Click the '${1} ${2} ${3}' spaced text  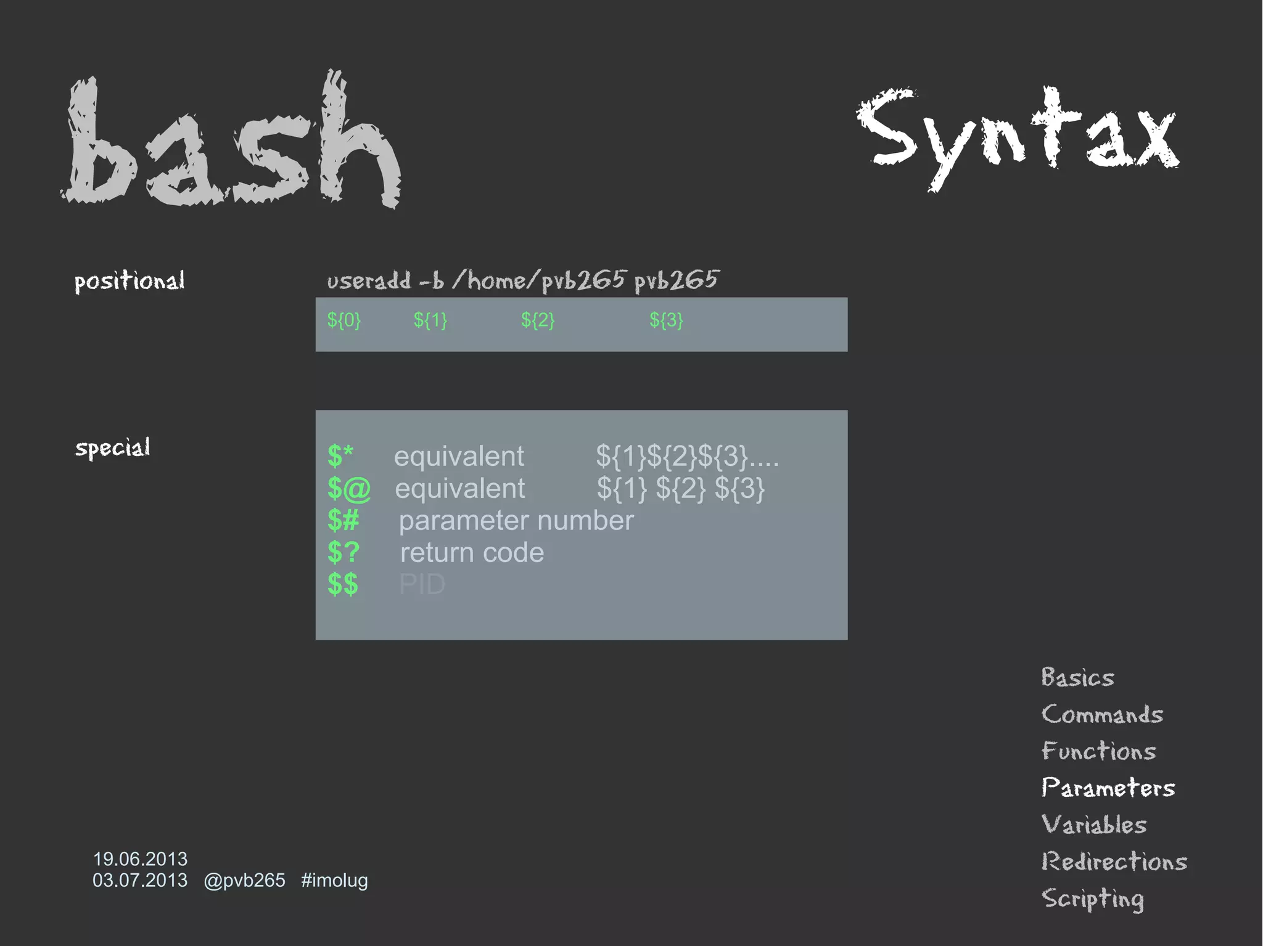(681, 489)
